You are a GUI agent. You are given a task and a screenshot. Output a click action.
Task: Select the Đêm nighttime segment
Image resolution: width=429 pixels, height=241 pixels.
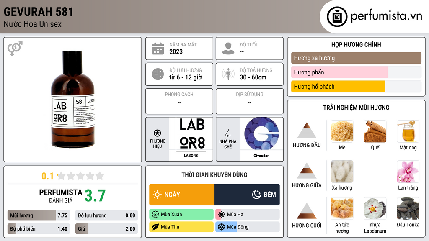point(247,195)
